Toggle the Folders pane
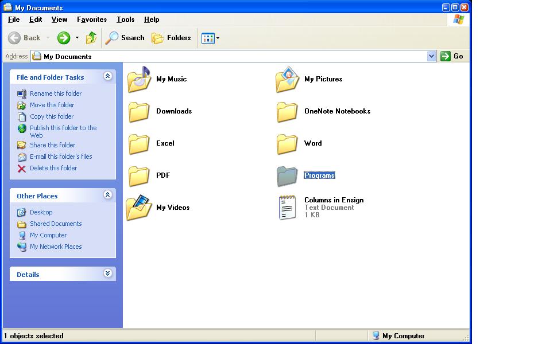 click(x=171, y=38)
